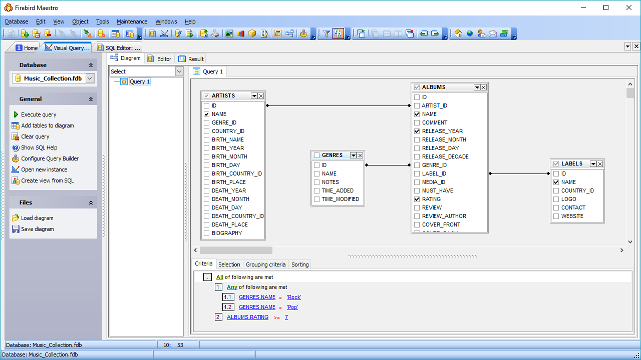This screenshot has width=641, height=360.
Task: Click the house Home icon in the toolbar
Action: coord(458,33)
